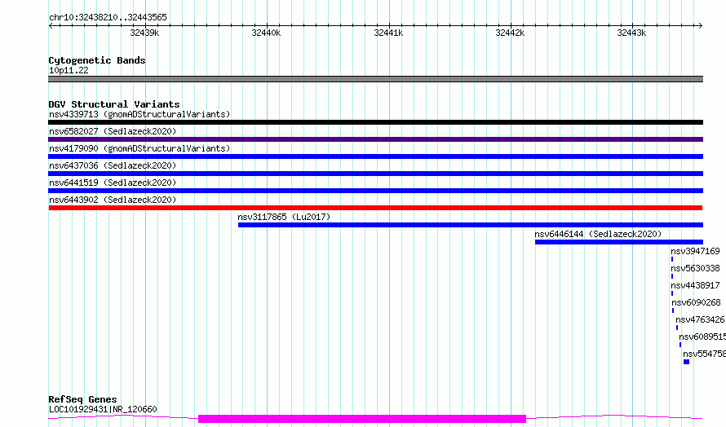Click the left arrowhead on the ruler
This screenshot has width=726, height=427.
(x=51, y=26)
